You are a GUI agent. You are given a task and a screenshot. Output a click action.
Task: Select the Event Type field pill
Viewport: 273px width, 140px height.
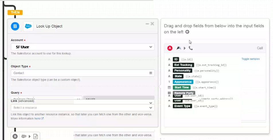[x=182, y=106]
